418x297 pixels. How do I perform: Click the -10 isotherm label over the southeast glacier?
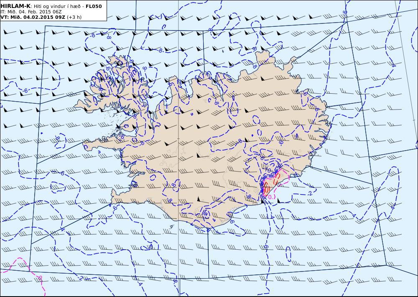tap(268, 170)
